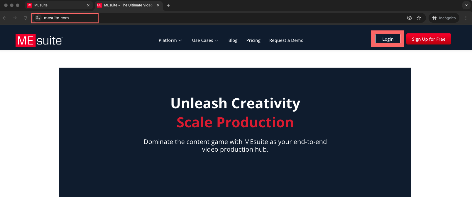The width and height of the screenshot is (472, 197).
Task: Click the crossed-eye tracking protection icon
Action: pos(410,18)
